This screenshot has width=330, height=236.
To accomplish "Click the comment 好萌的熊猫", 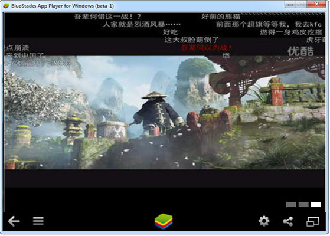I will point(221,17).
